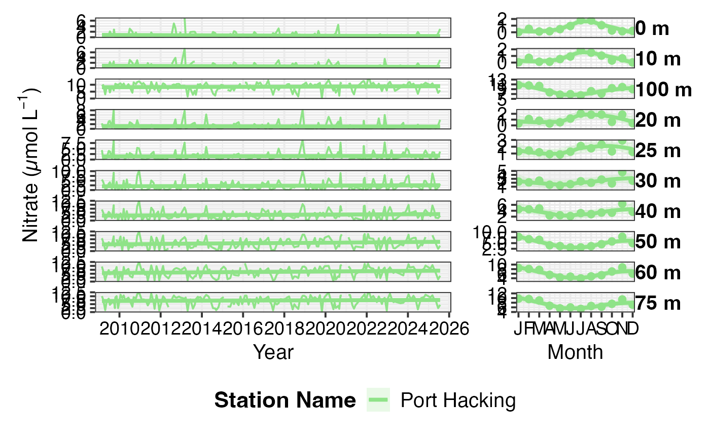Screen dimensions: 710x439
Task: Select the 100 m depth facet label
Action: point(663,90)
